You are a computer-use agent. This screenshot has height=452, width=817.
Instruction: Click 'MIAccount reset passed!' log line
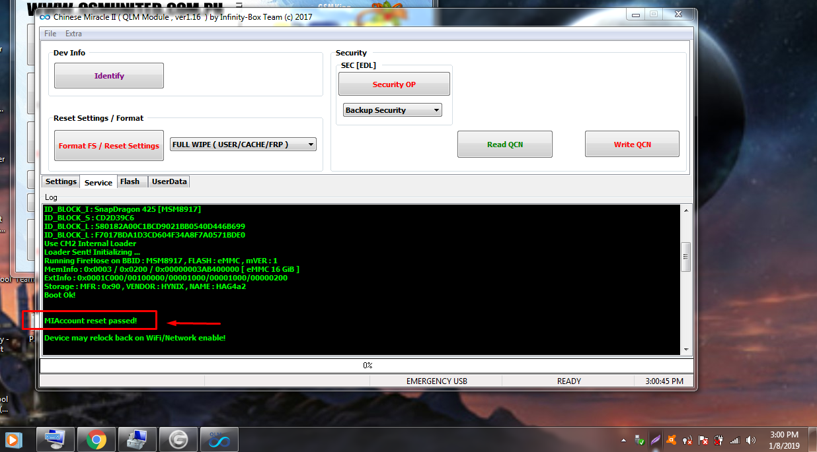[x=91, y=321]
